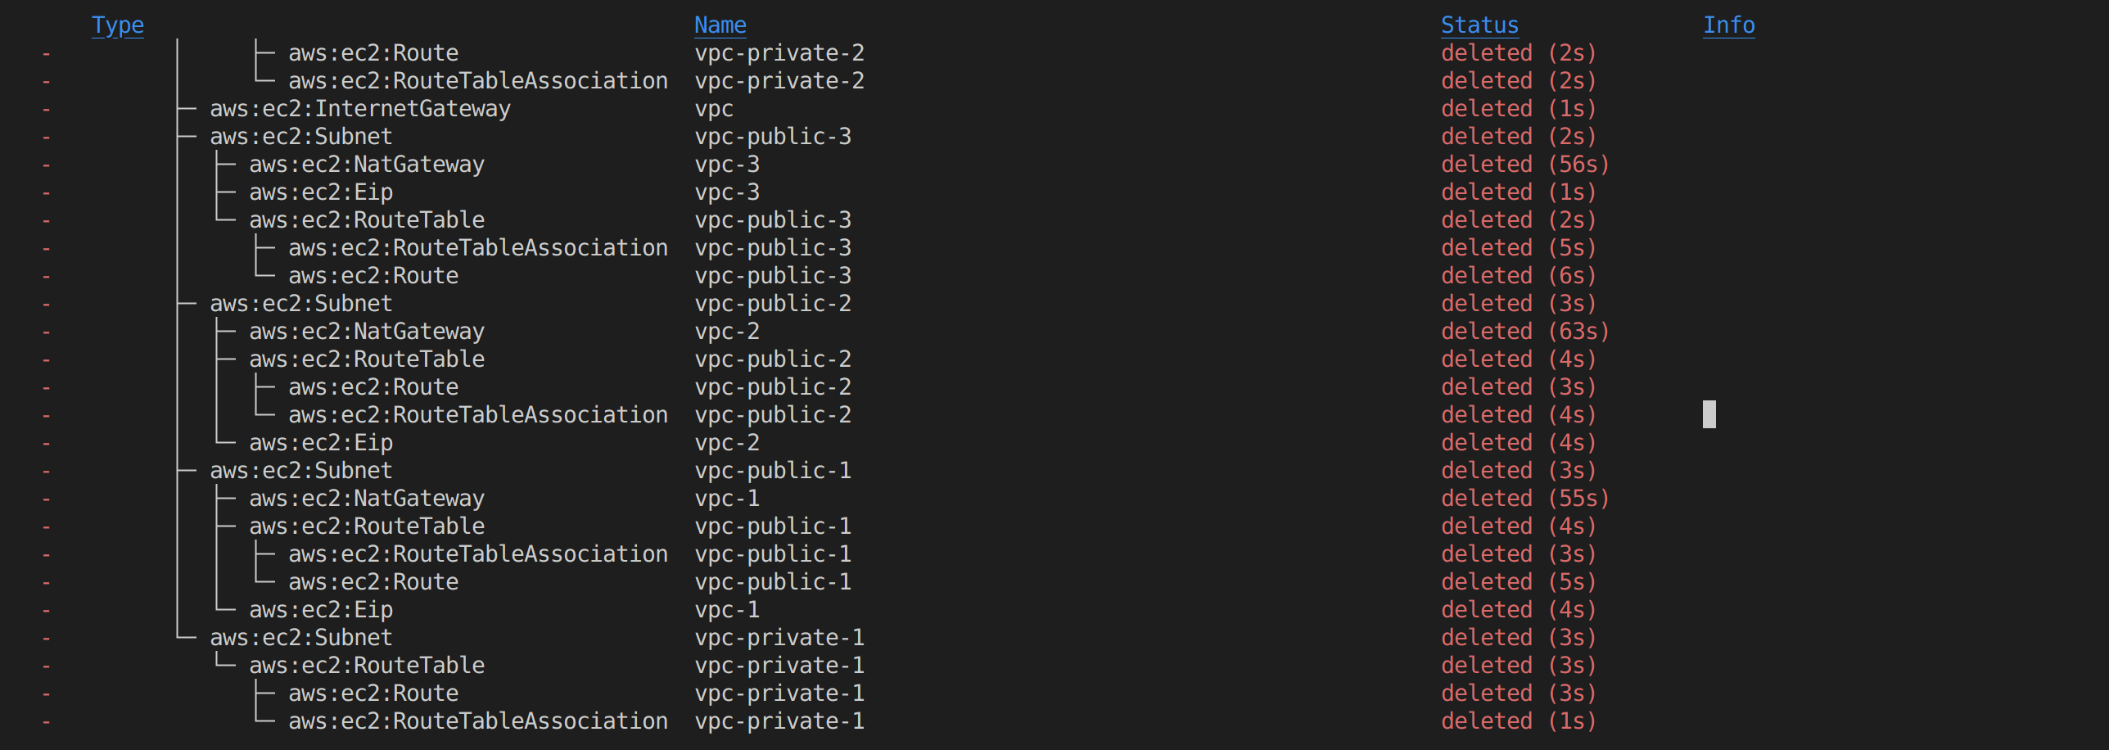Click the Name column header
The width and height of the screenshot is (2109, 750).
click(720, 25)
